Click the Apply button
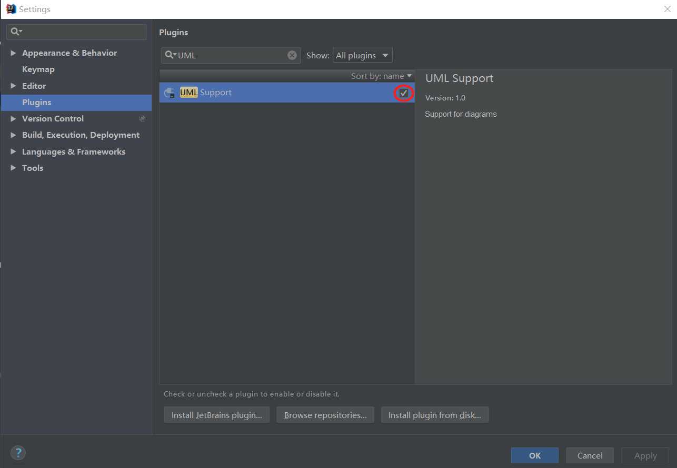The height and width of the screenshot is (468, 677). click(645, 455)
